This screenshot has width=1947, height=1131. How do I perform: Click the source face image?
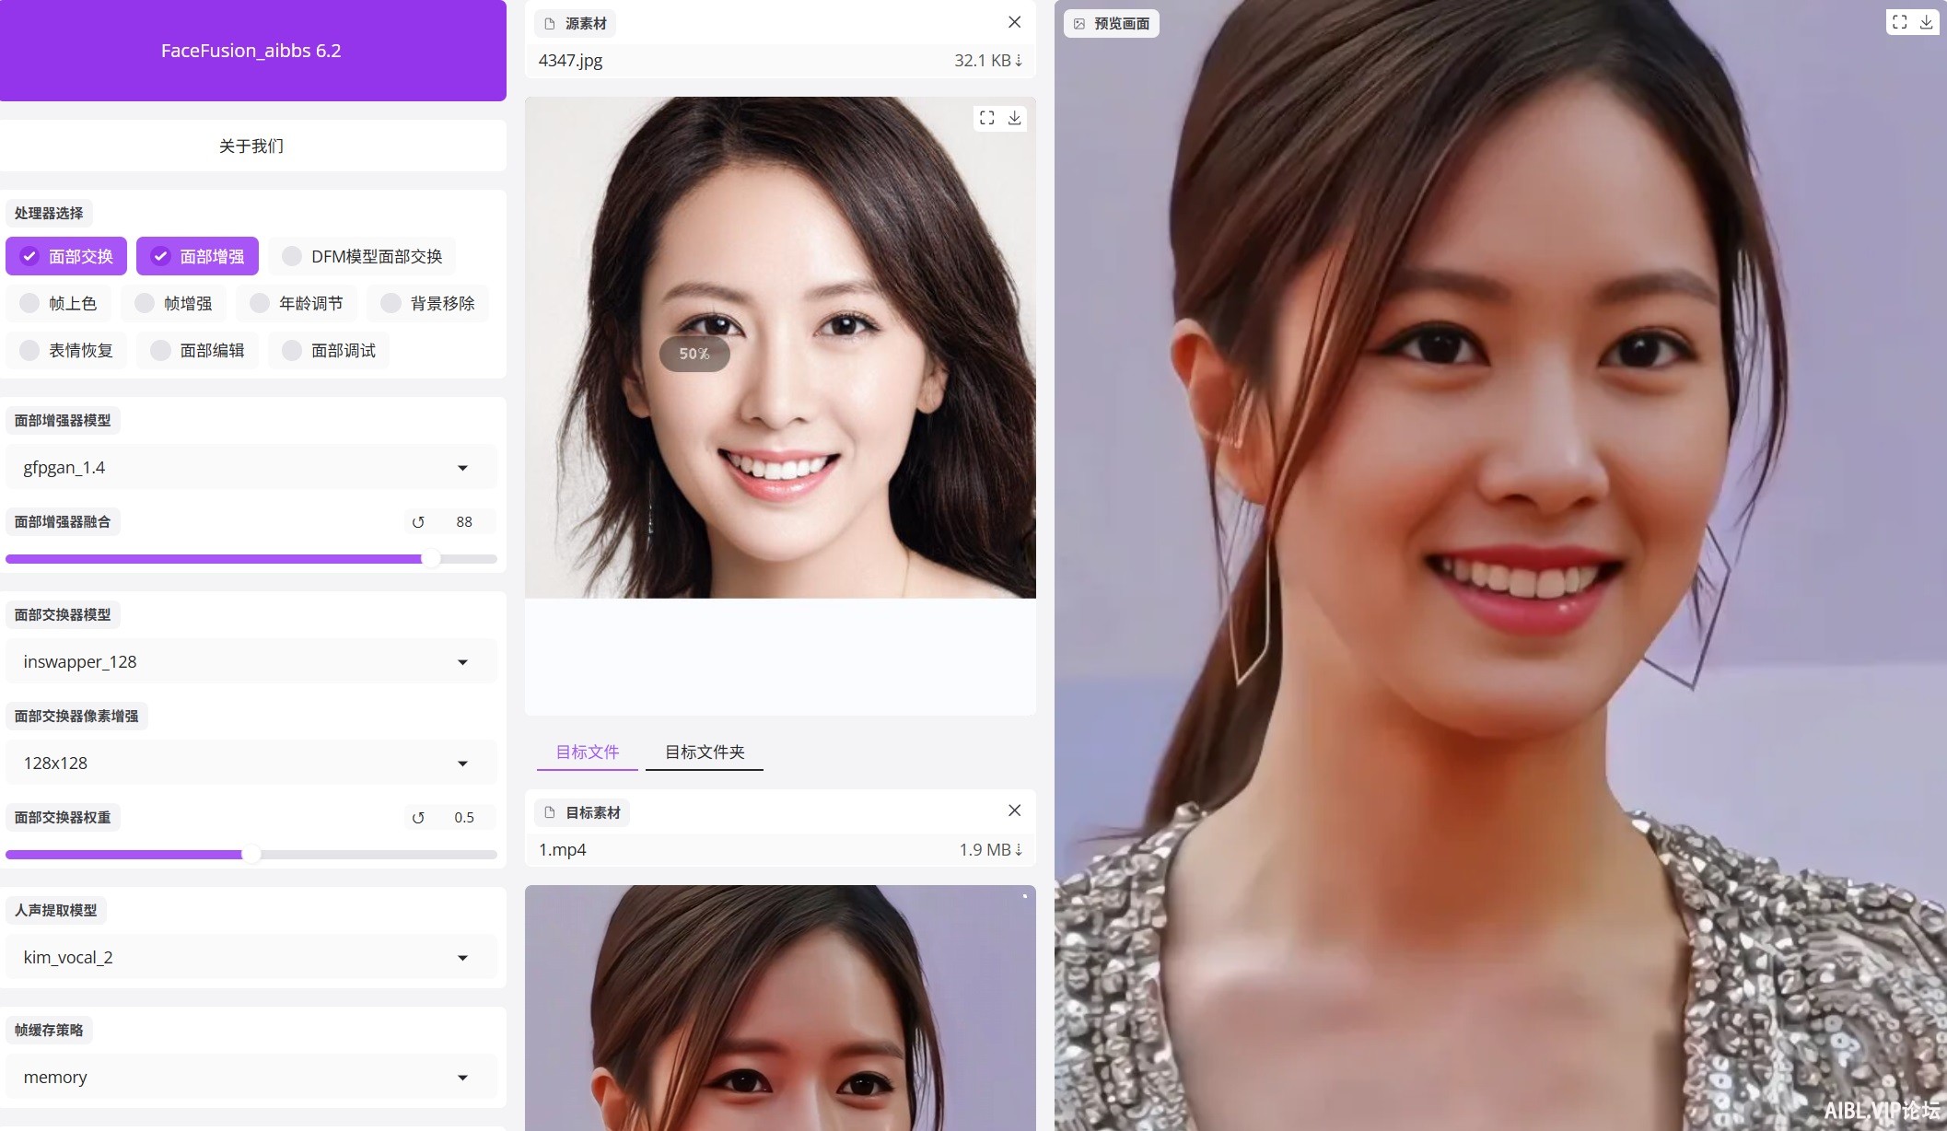780,347
